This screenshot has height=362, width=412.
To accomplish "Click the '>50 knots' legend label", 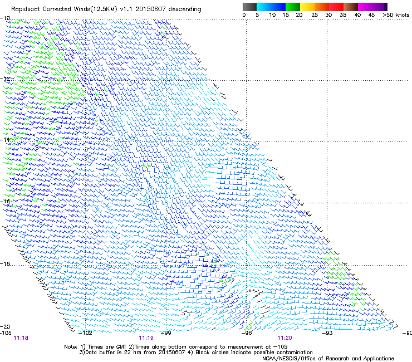I will pos(396,14).
